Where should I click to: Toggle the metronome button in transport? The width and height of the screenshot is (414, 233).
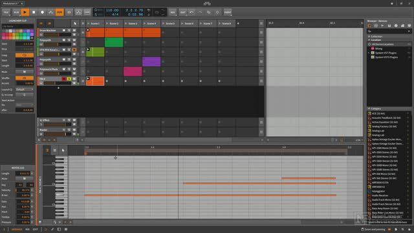(69, 12)
